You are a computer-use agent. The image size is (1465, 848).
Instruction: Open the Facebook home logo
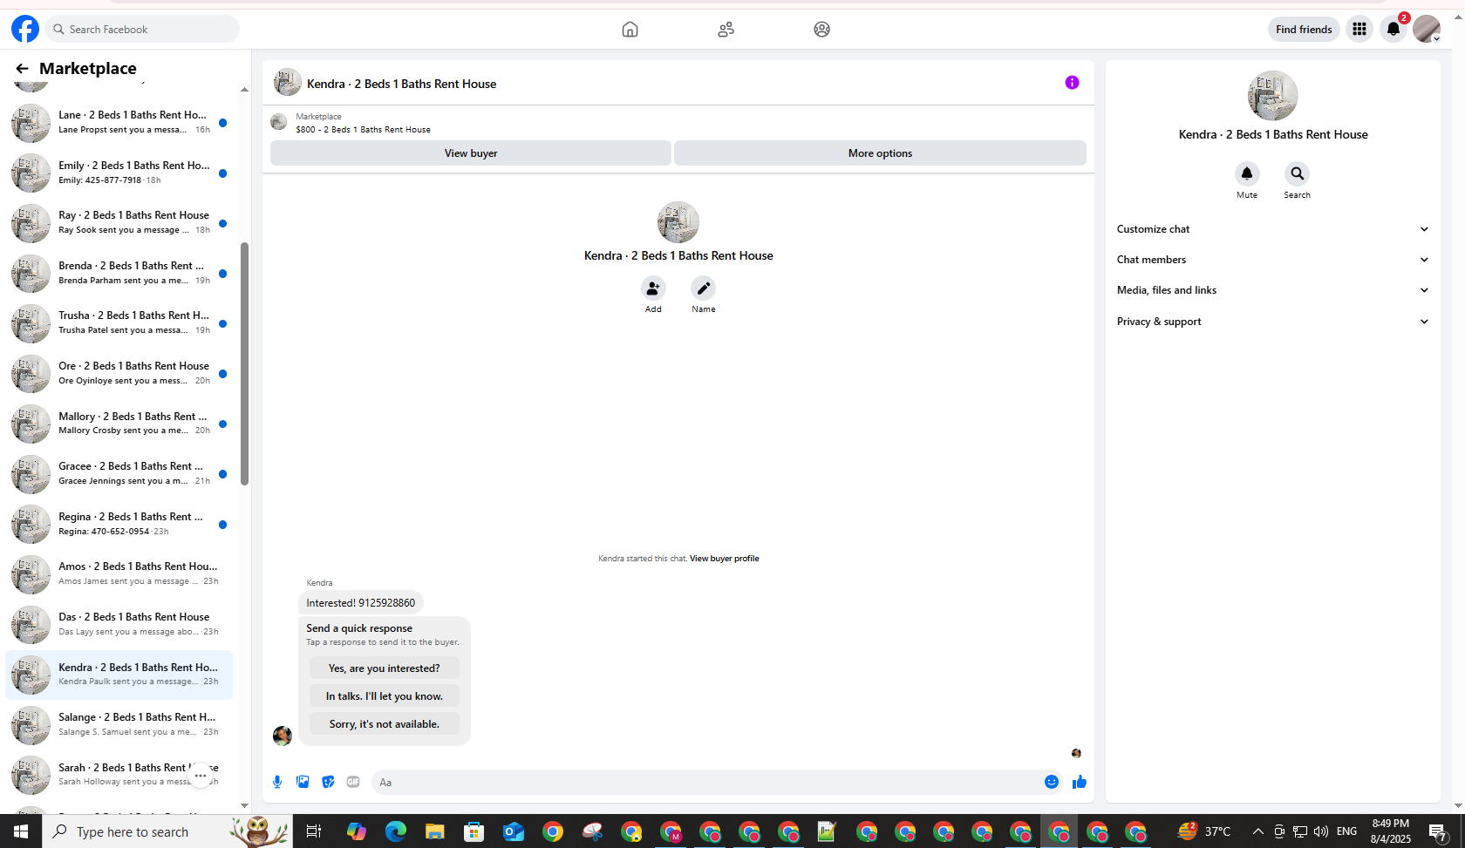[25, 29]
